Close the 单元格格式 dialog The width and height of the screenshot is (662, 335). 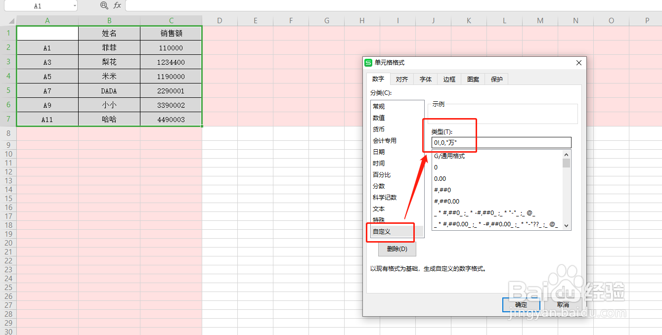tap(579, 63)
